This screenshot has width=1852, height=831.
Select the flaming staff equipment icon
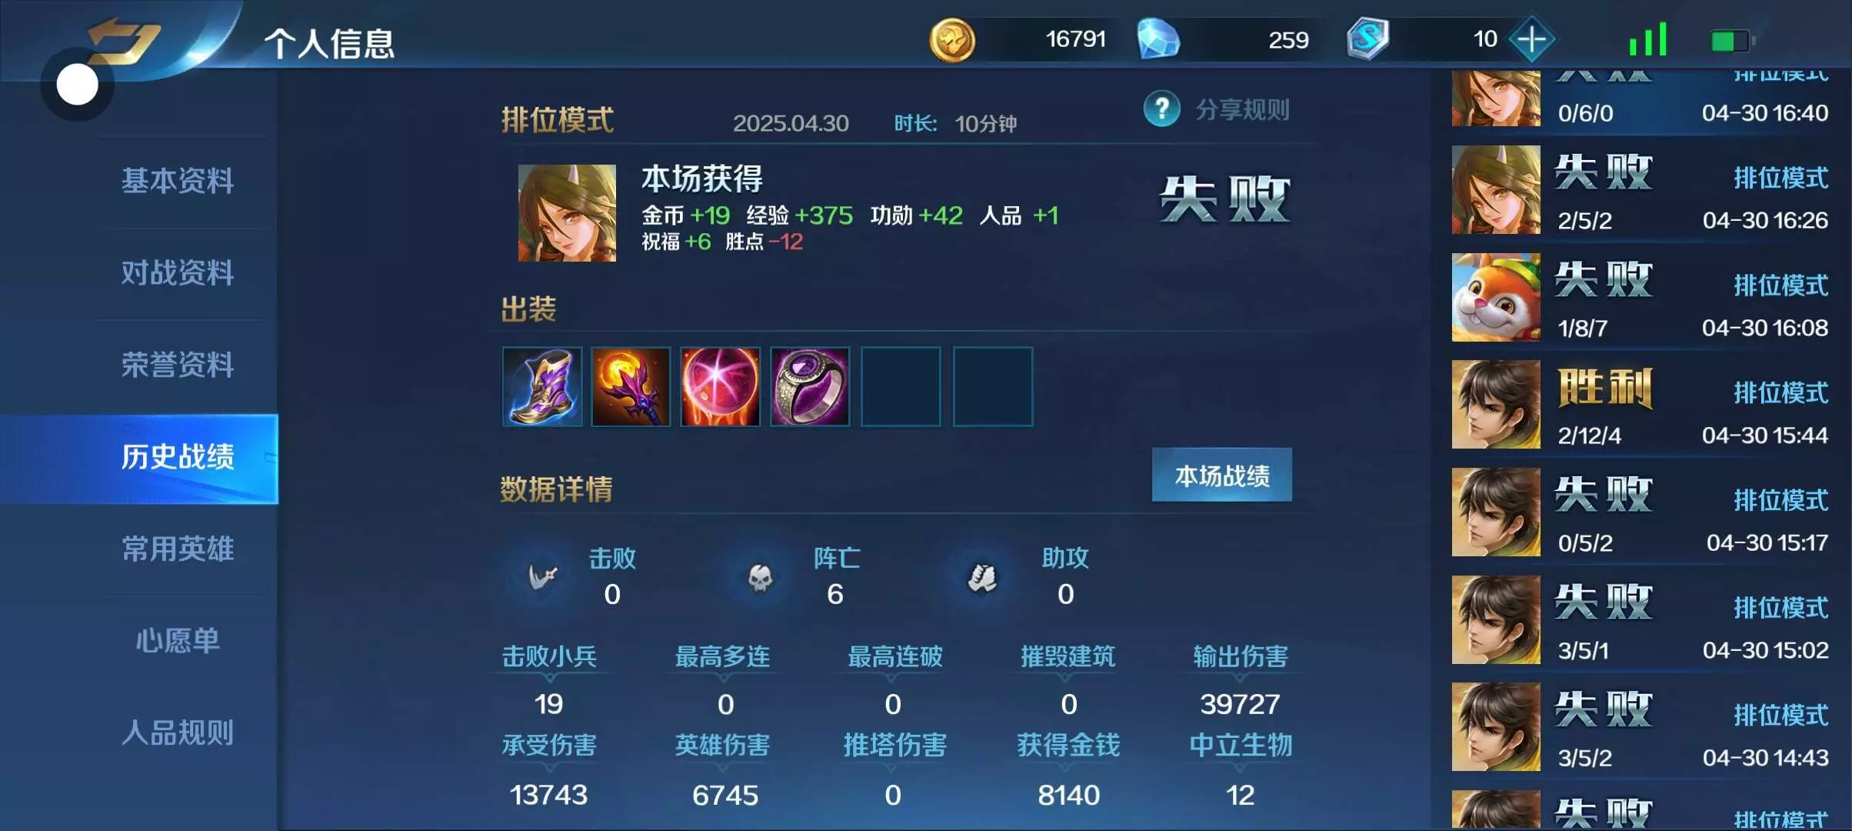(x=631, y=386)
